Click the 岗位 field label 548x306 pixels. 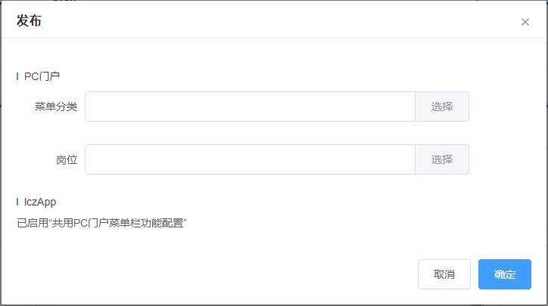pos(67,159)
